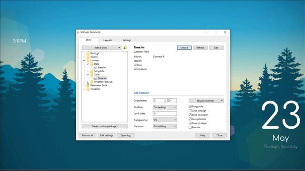The height and width of the screenshot is (171, 305).
Task: Click the Lumiero folder icon
Action: coord(88,60)
